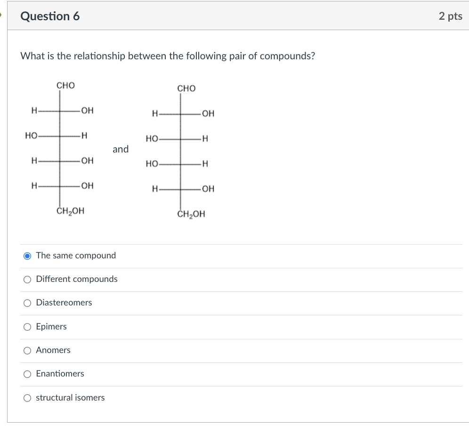
Task: Click the word 'and' between the structures
Action: [x=121, y=149]
